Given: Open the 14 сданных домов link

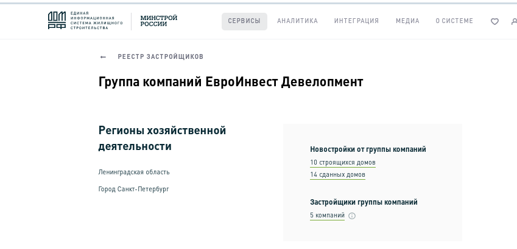Looking at the screenshot, I should (x=337, y=175).
